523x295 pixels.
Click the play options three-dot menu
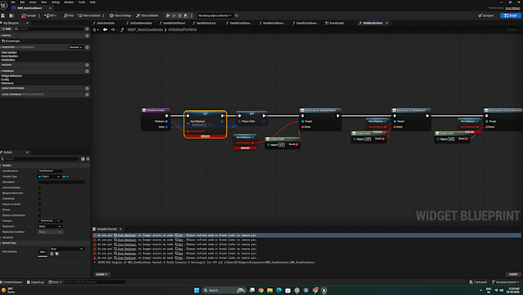click(x=192, y=15)
